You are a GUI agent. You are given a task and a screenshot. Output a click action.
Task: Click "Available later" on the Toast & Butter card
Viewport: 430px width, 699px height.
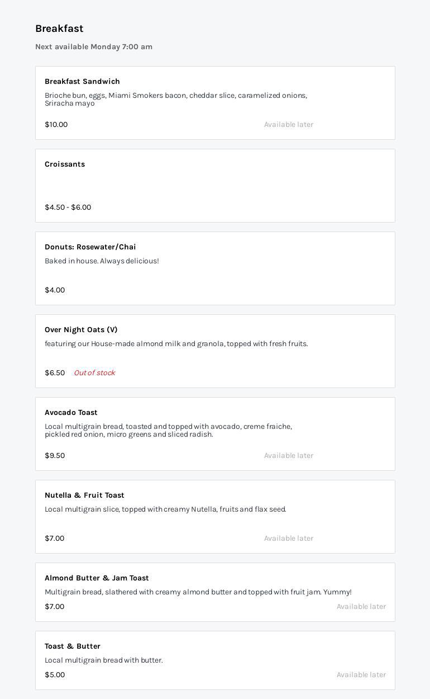[x=361, y=675]
